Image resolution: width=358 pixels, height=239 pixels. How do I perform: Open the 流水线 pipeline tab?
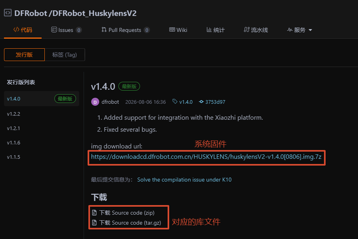click(x=256, y=30)
